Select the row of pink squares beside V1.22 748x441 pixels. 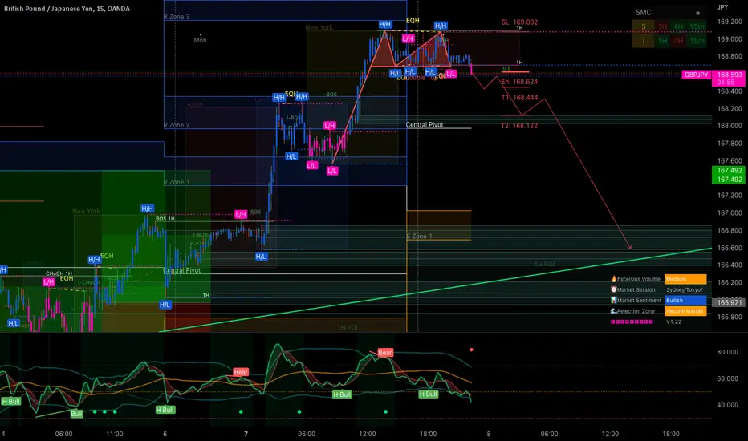[x=632, y=322]
